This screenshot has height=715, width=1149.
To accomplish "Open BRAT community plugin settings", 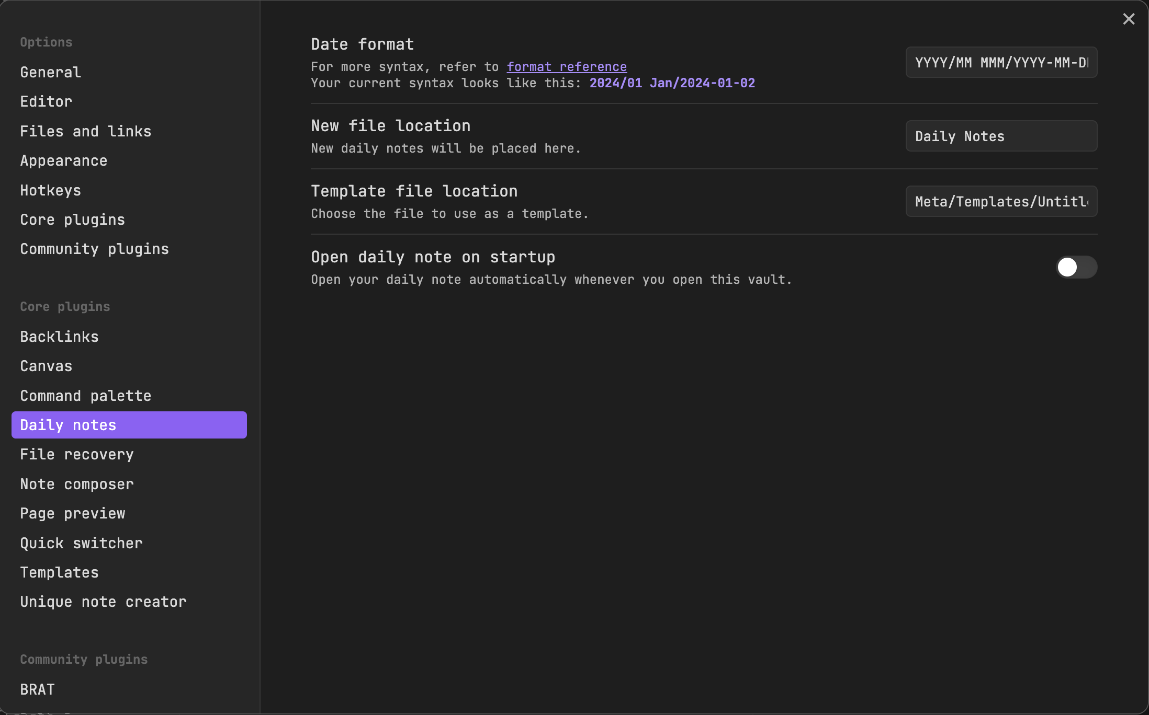I will click(x=37, y=689).
